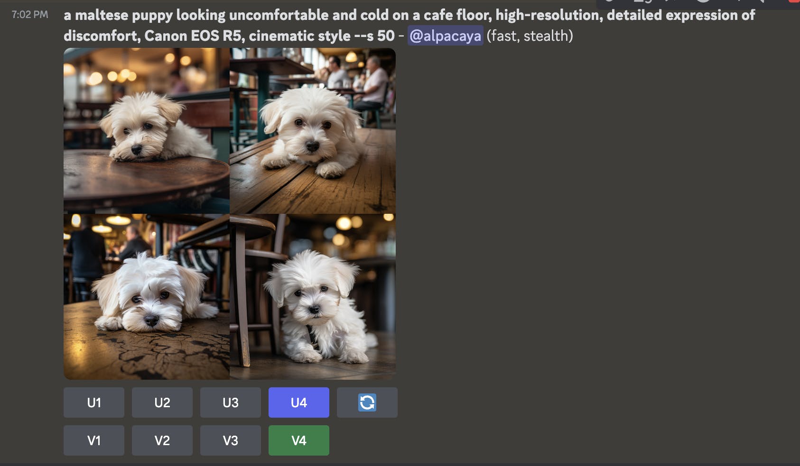The width and height of the screenshot is (800, 466).
Task: Click the V2 variation button
Action: click(x=162, y=440)
